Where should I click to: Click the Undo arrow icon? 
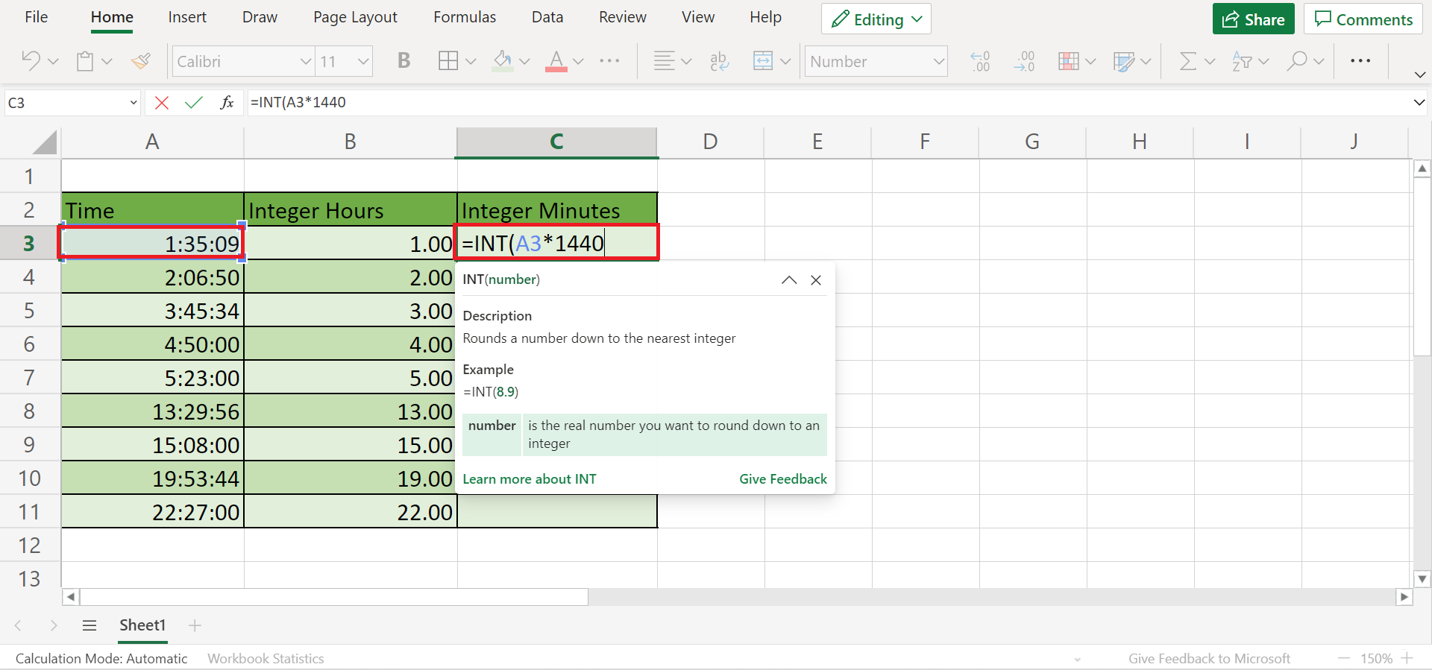click(x=31, y=61)
